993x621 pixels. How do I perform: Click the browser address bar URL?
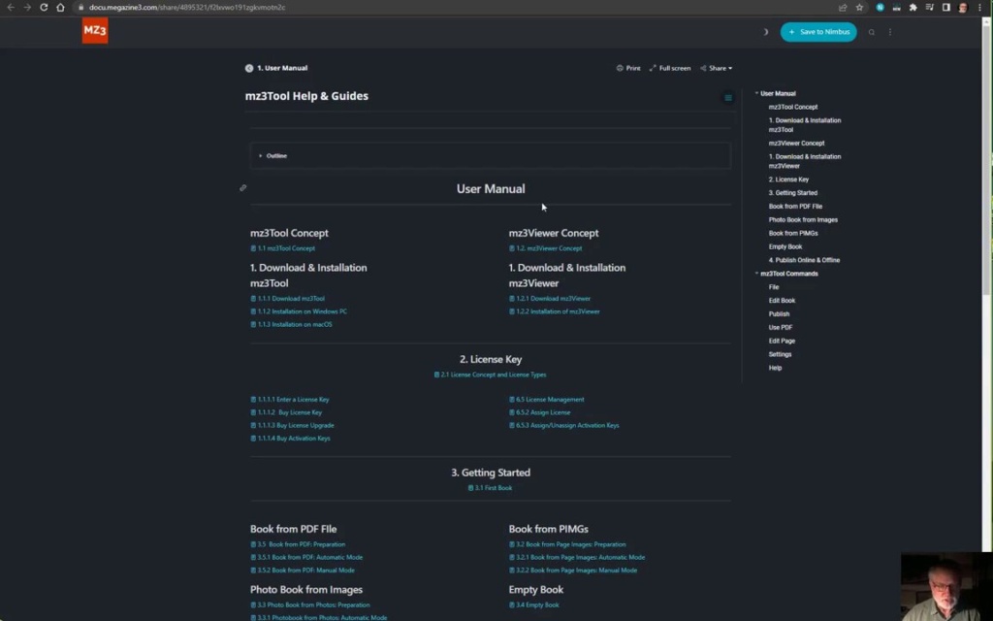[x=187, y=8]
